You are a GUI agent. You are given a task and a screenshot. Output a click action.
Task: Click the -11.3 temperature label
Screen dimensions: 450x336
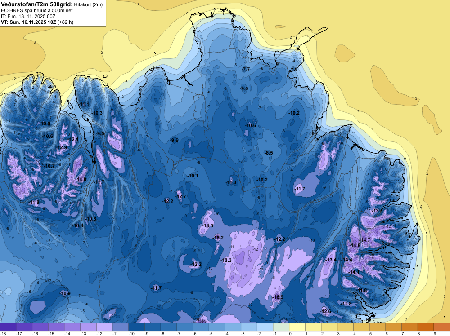click(x=231, y=183)
